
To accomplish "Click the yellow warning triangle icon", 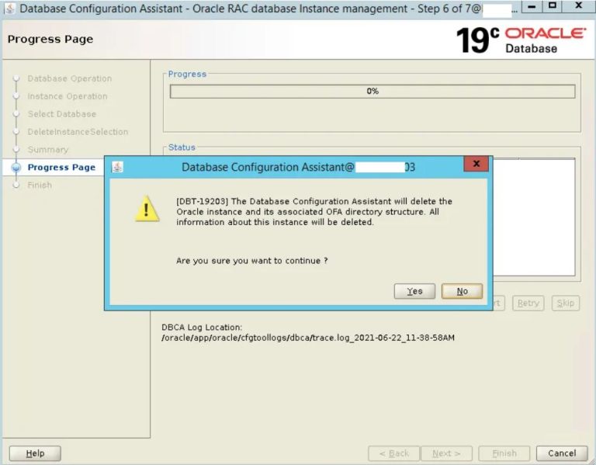I will (147, 209).
